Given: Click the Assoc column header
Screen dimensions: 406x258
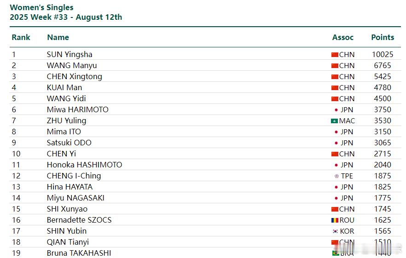Looking at the screenshot, I should 343,37.
